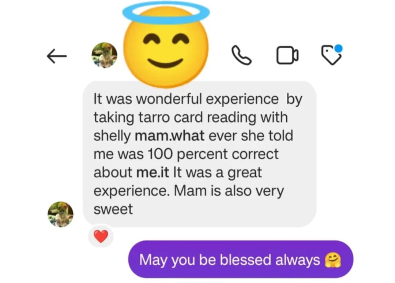395x283 pixels.
Task: Open the label tag icon
Action: click(x=331, y=55)
